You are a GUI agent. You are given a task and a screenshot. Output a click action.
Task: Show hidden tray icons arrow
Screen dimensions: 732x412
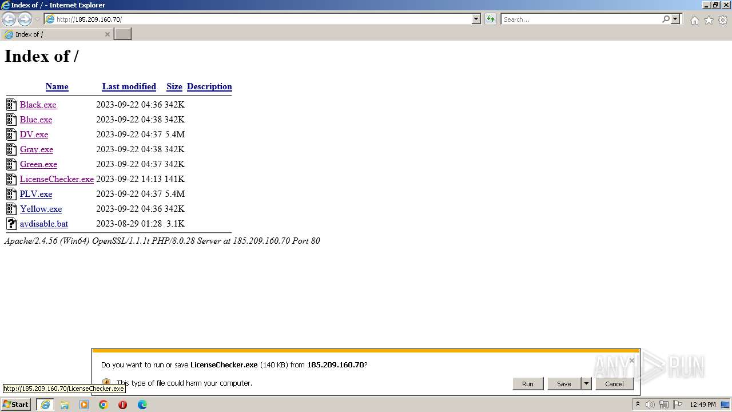coord(638,405)
